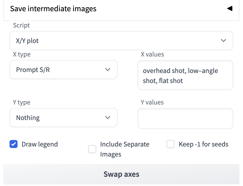Enable the Include Separate Images checkbox

tap(92, 149)
